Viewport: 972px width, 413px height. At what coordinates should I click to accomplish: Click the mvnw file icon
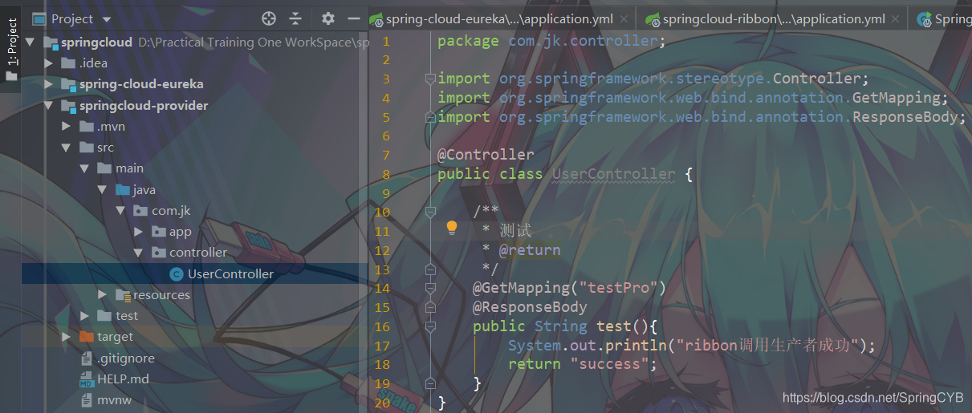pyautogui.click(x=87, y=400)
